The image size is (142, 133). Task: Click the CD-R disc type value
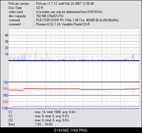[x=40, y=8]
